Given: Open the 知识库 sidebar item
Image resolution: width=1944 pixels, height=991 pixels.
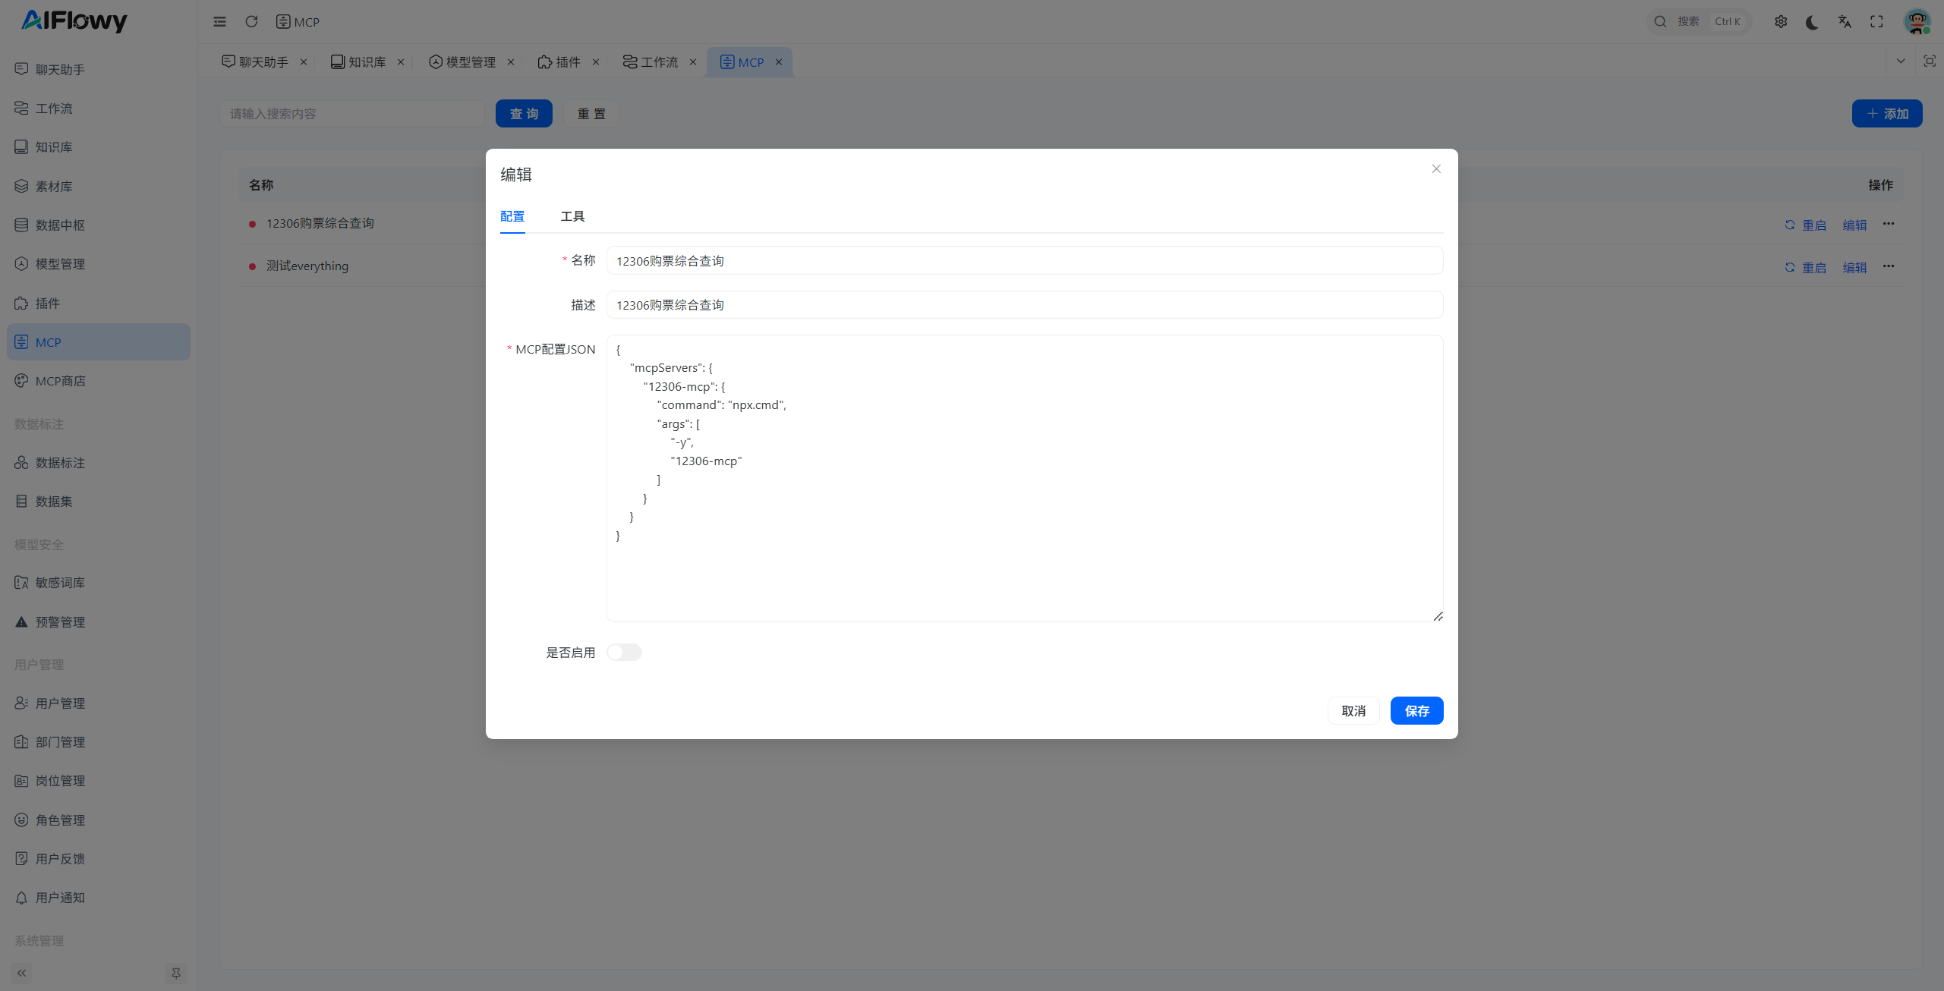Looking at the screenshot, I should pos(53,146).
